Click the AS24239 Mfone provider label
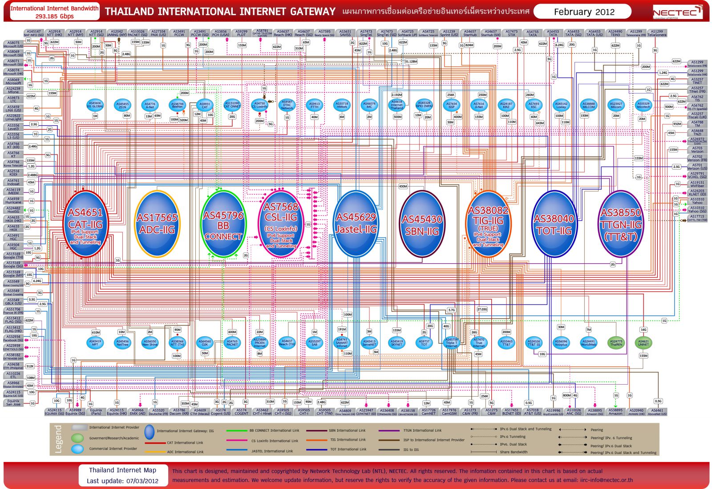Viewport: 712px width, 489px height. tap(13, 90)
